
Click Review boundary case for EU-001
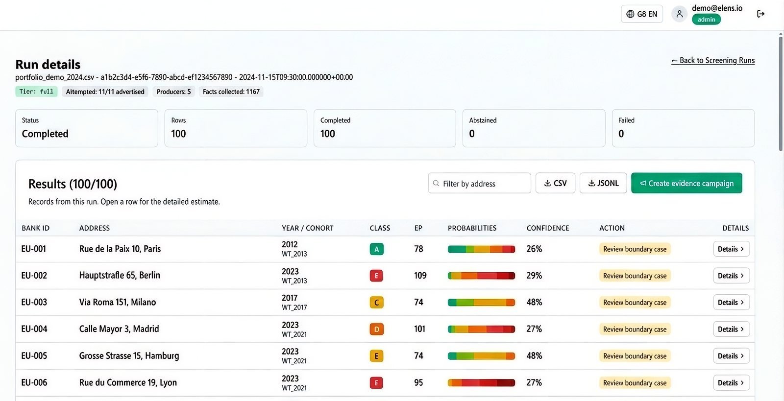click(x=635, y=249)
